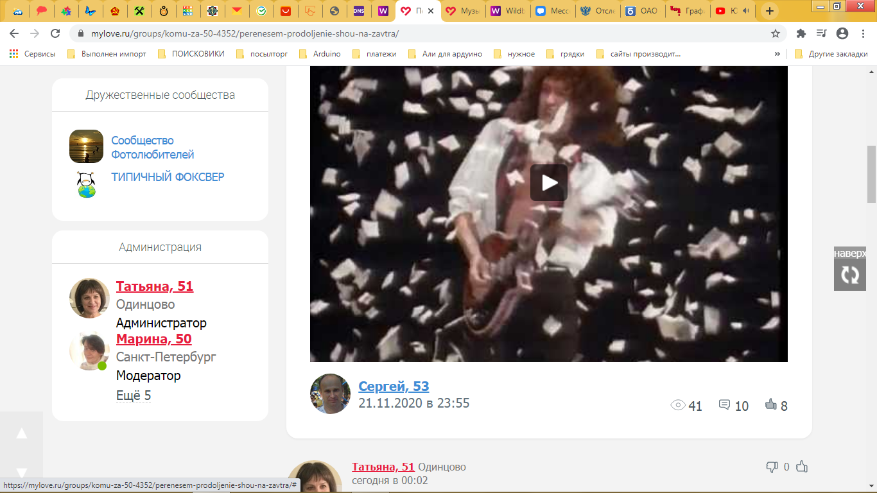Open a new browser tab
877x493 pixels.
(769, 11)
